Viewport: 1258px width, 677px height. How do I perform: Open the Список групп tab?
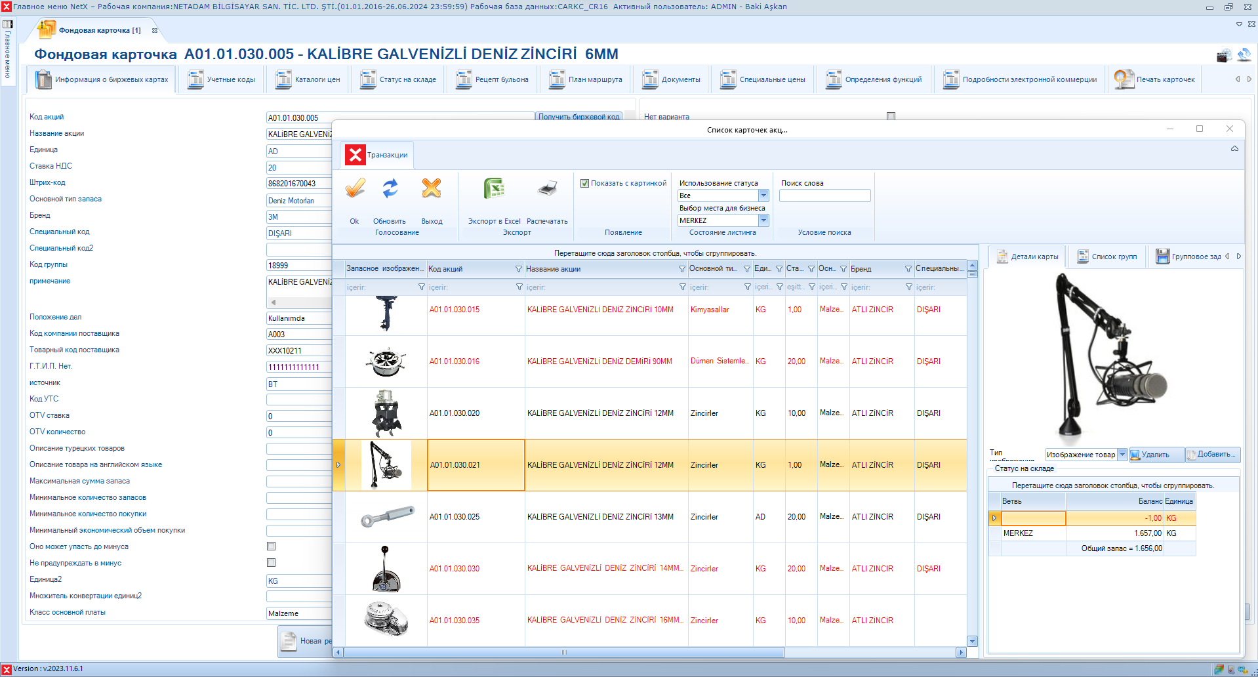coord(1106,256)
